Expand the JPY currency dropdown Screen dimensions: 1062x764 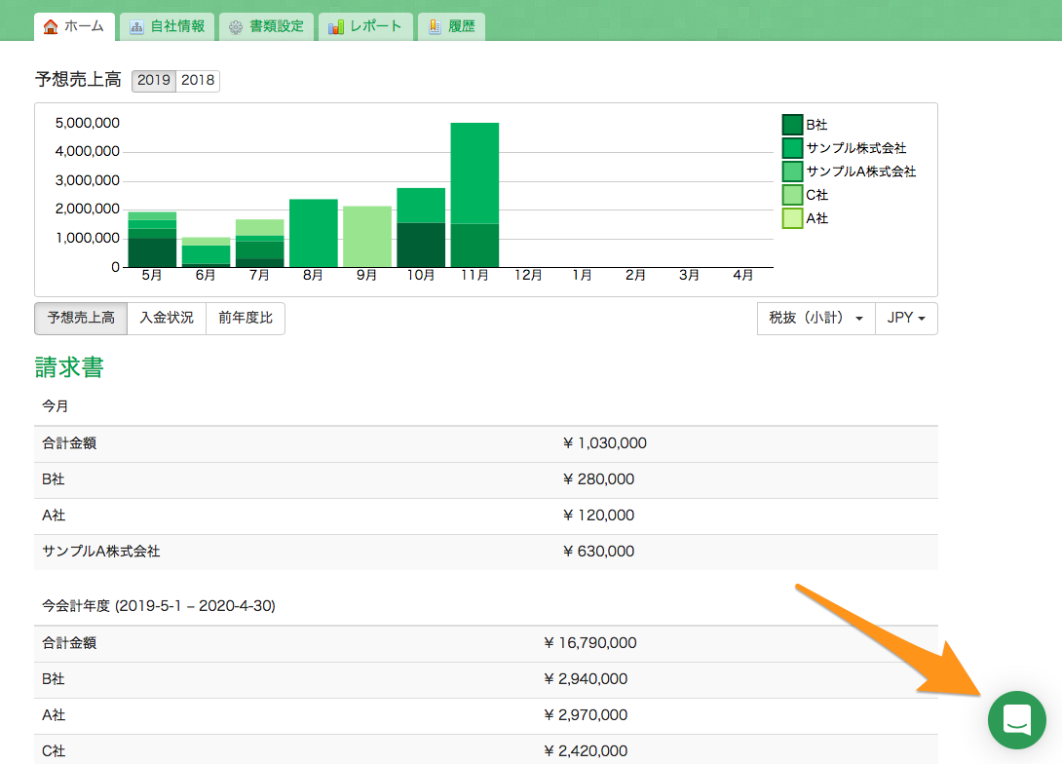[906, 319]
